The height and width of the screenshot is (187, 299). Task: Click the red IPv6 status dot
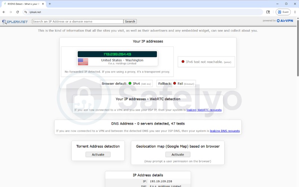click(x=183, y=62)
